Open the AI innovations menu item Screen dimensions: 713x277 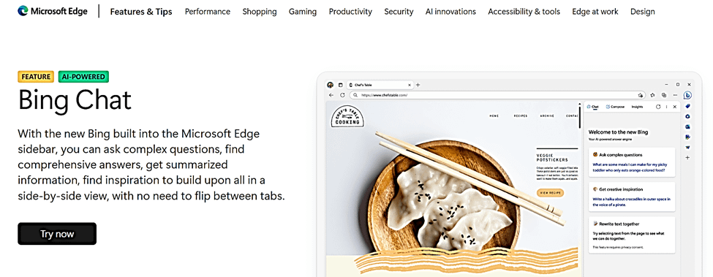click(450, 12)
